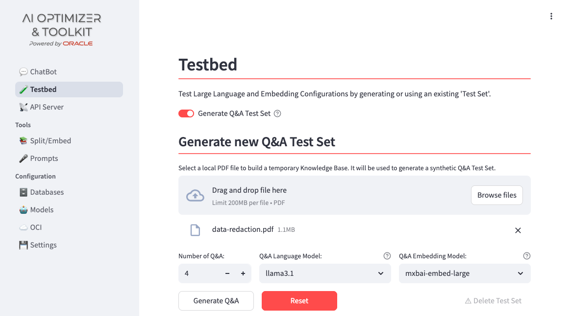Click the red Reset button

(x=299, y=301)
